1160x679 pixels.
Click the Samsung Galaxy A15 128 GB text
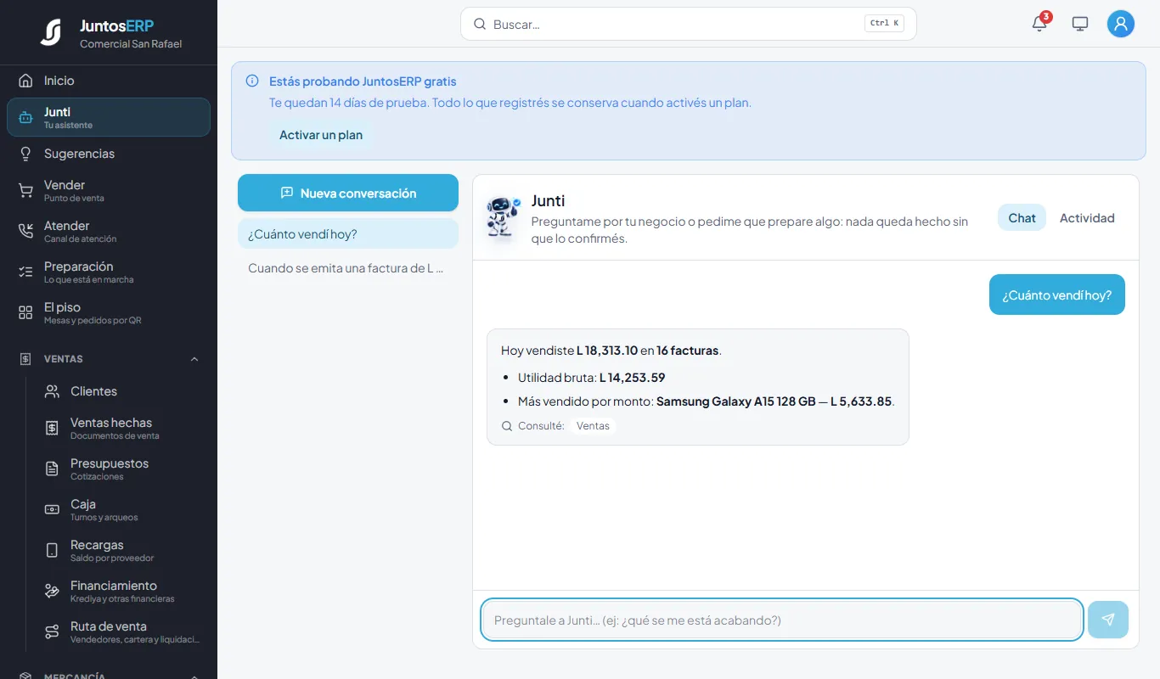point(736,401)
